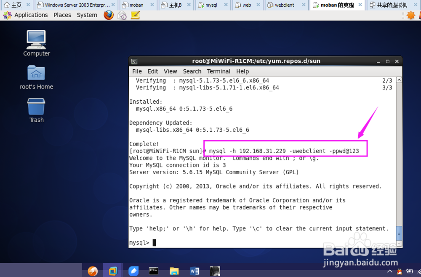Viewport: 421px width, 277px height.
Task: Click the 'Server version: 5.6.15' line
Action: click(214, 172)
